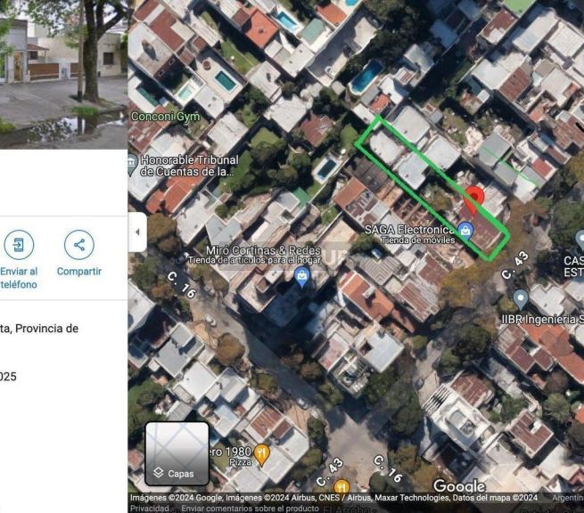
Task: Open the Street View photo thumbnail
Action: 63,75
